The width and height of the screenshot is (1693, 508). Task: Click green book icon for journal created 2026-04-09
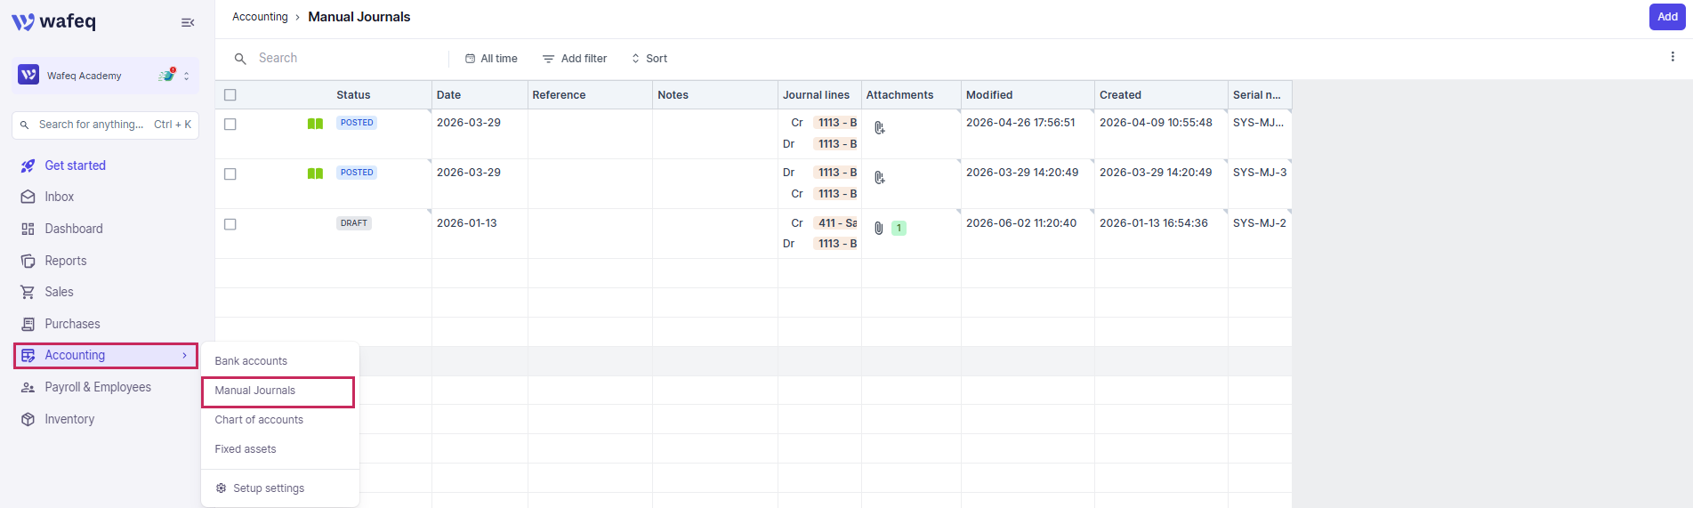(x=315, y=124)
